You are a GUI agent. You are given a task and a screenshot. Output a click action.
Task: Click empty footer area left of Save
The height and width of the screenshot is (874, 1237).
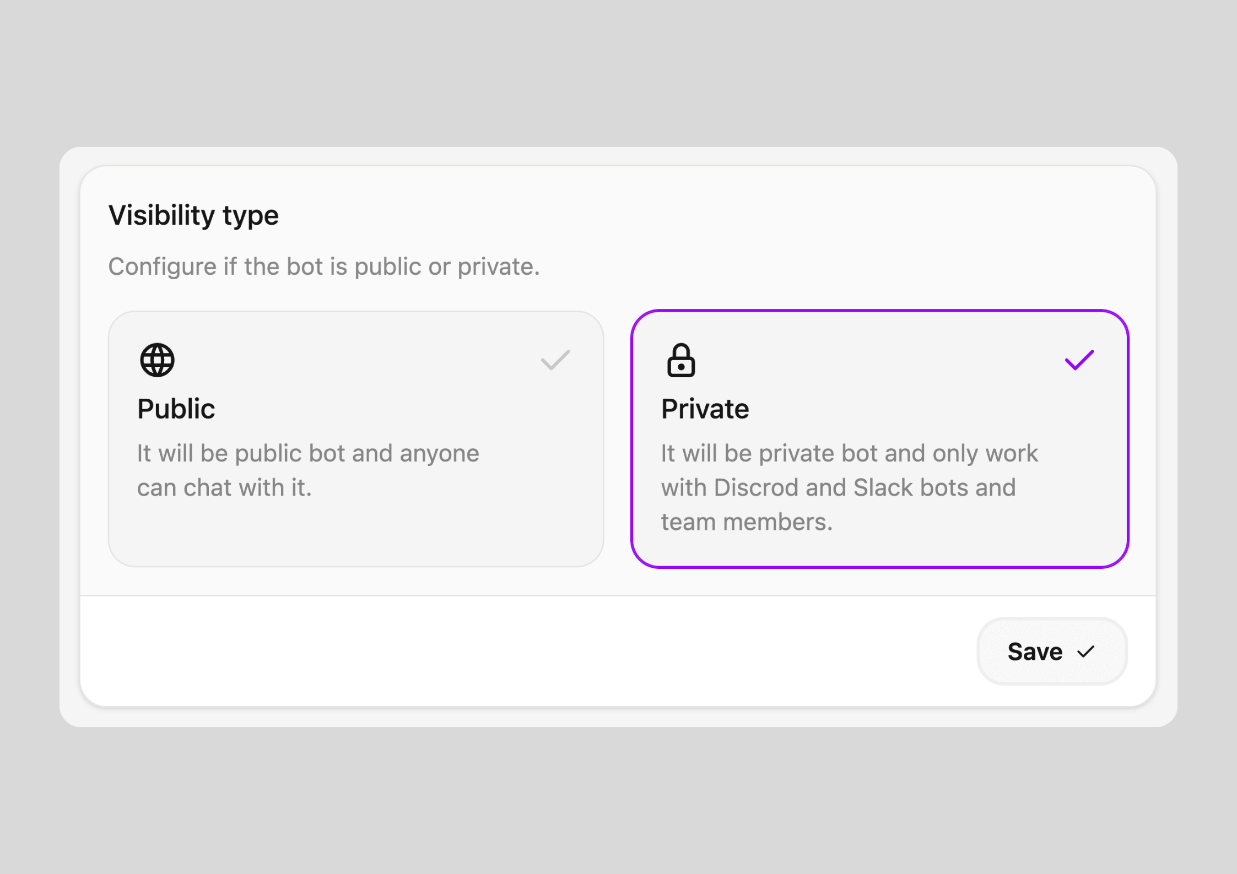(x=496, y=652)
